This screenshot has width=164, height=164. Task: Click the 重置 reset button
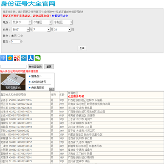tap(49, 67)
